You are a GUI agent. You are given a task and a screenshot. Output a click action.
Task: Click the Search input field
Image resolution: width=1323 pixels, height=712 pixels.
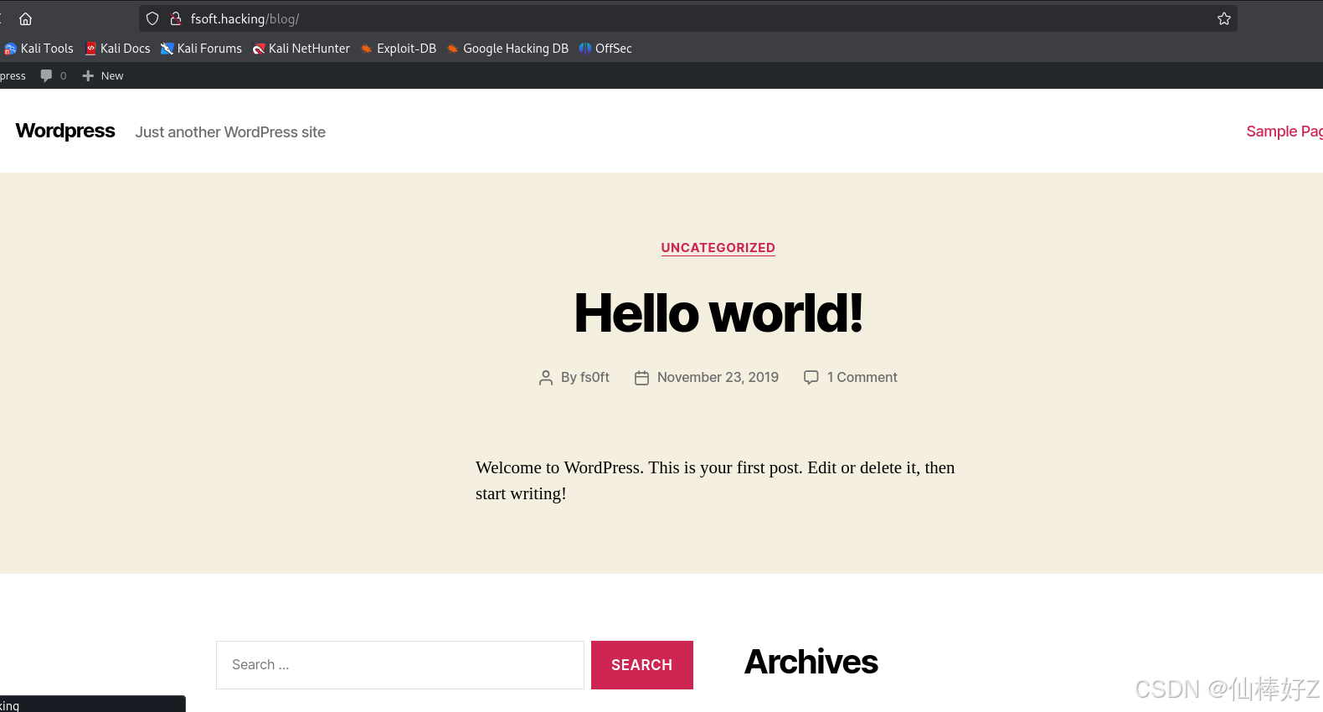[400, 665]
